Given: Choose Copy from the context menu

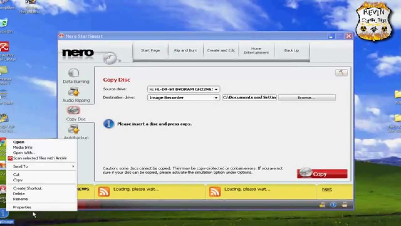Looking at the screenshot, I should point(42,180).
